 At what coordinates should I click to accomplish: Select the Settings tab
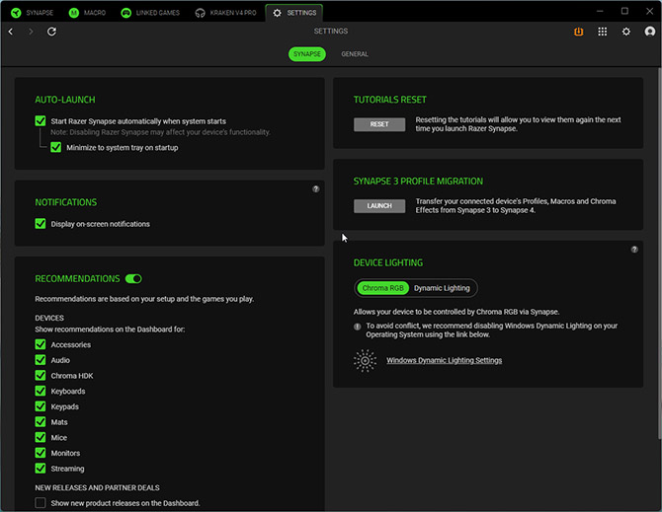(294, 13)
